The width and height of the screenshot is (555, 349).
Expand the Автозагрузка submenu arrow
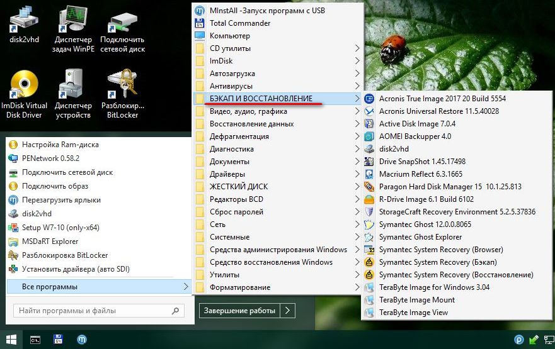coord(357,74)
